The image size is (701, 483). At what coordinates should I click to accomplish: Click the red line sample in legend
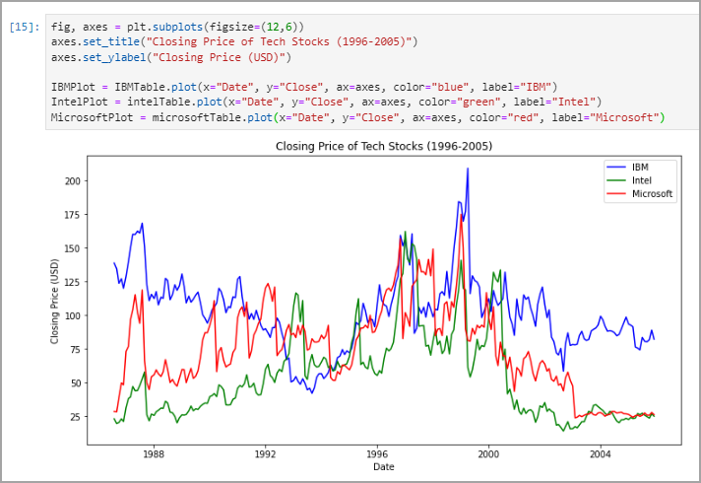point(616,194)
